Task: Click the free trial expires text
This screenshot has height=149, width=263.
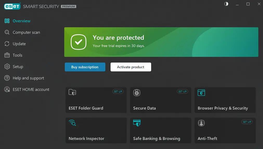Action: coord(119,46)
